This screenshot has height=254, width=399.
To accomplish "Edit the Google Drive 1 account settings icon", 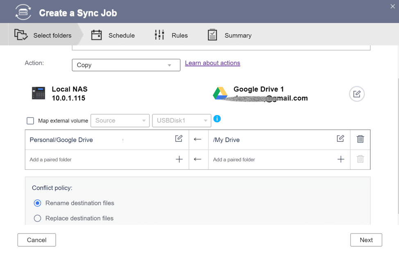I will tap(356, 94).
